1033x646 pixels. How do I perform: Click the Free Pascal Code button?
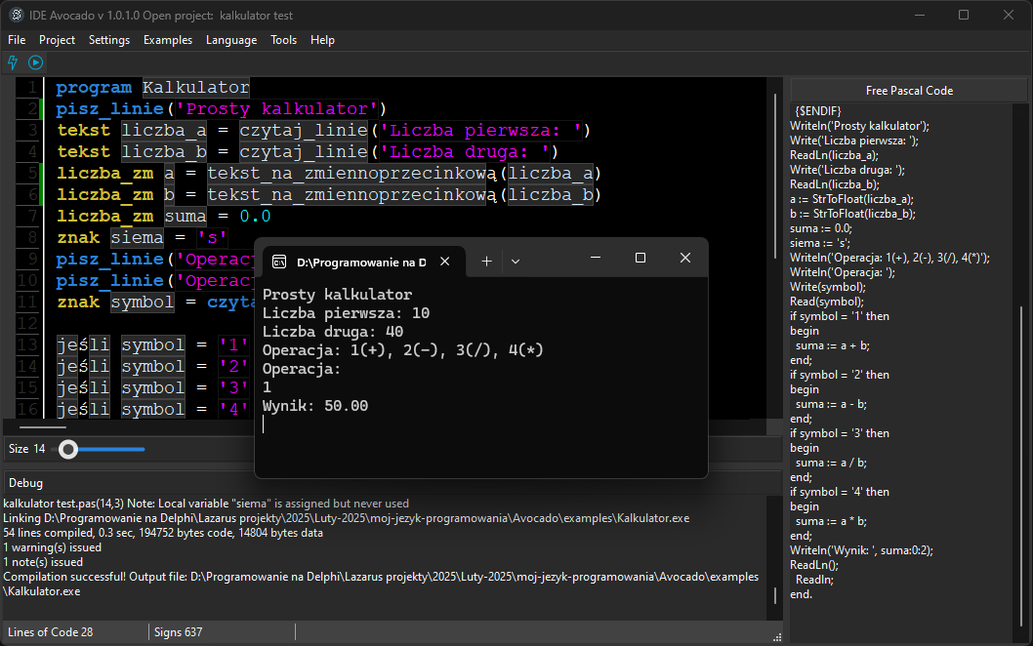909,91
